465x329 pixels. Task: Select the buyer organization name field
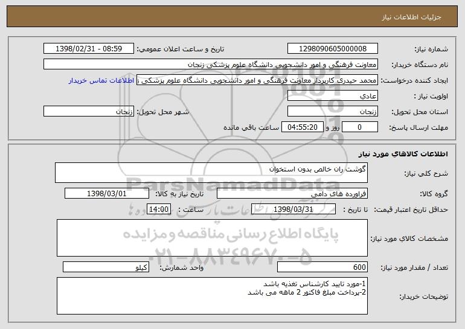(211, 65)
